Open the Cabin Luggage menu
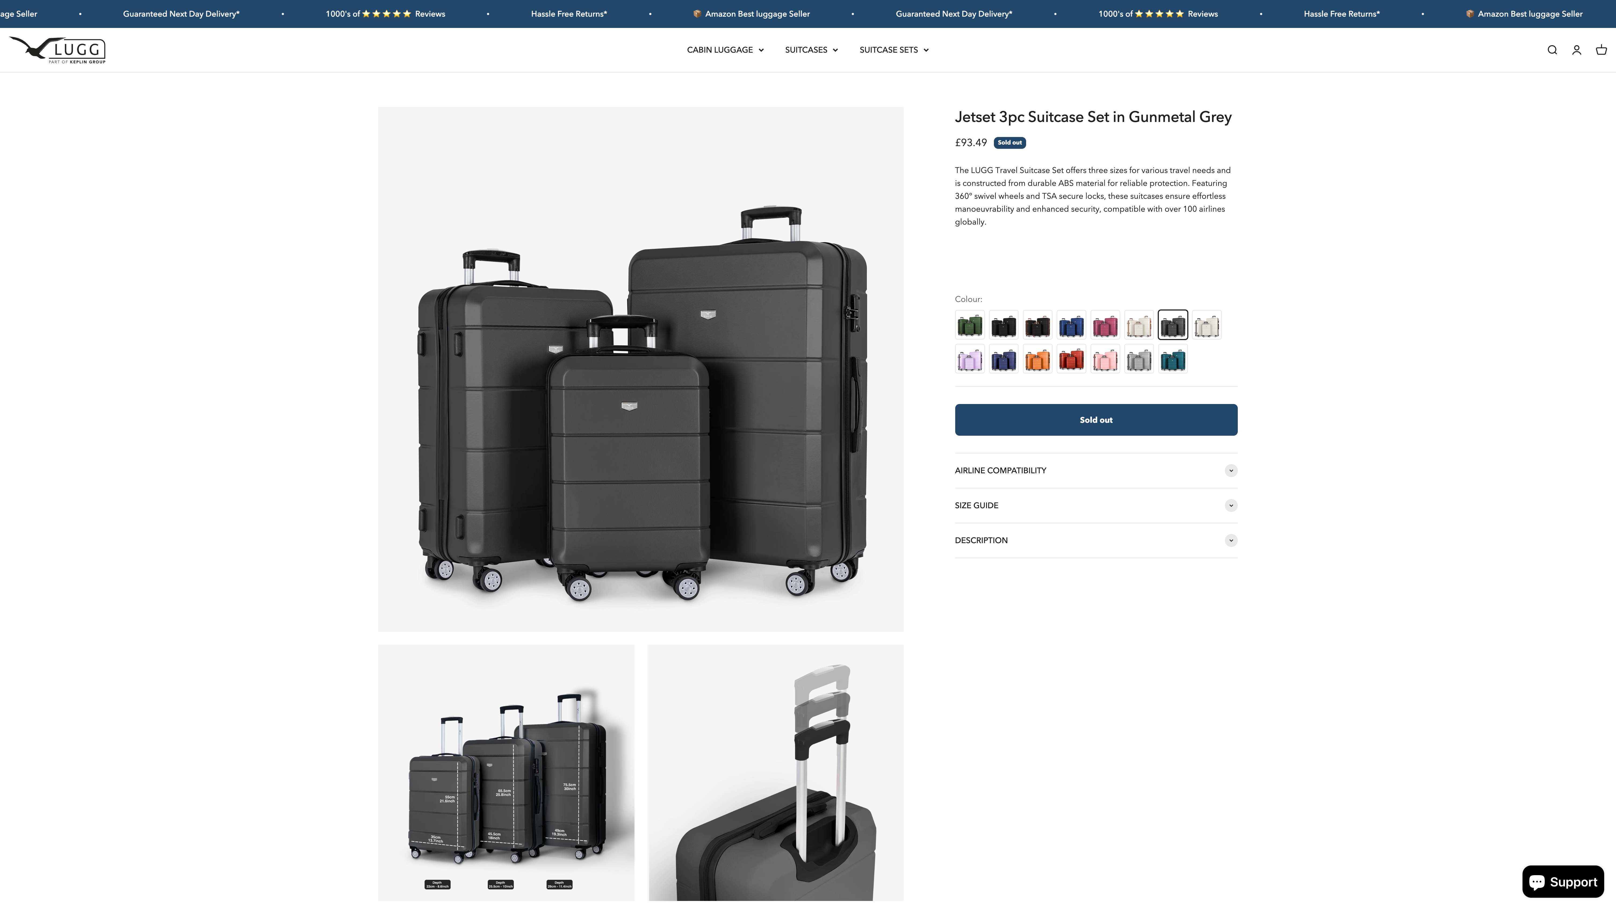 725,50
